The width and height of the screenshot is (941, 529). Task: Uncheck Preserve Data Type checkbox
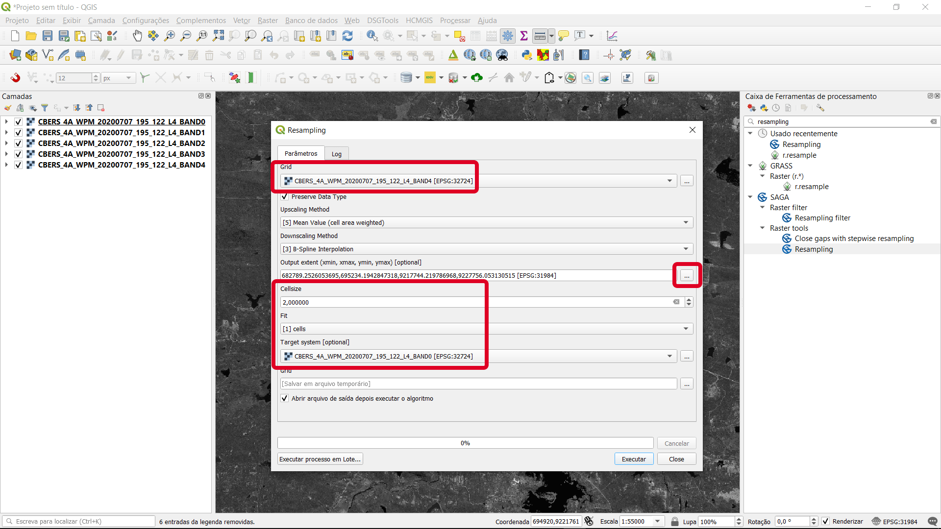(x=285, y=196)
